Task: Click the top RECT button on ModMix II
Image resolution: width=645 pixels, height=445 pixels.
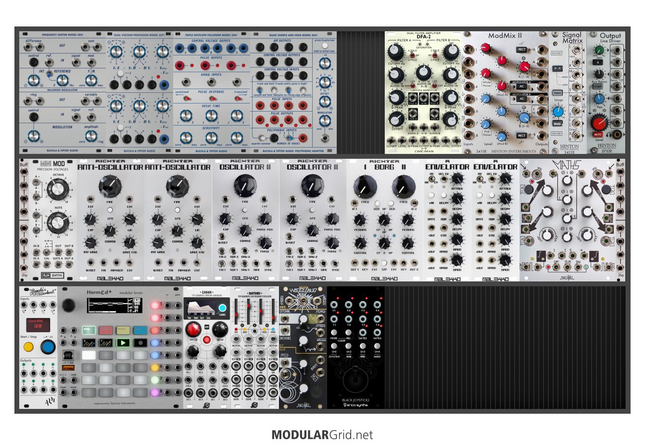Action: point(522,50)
